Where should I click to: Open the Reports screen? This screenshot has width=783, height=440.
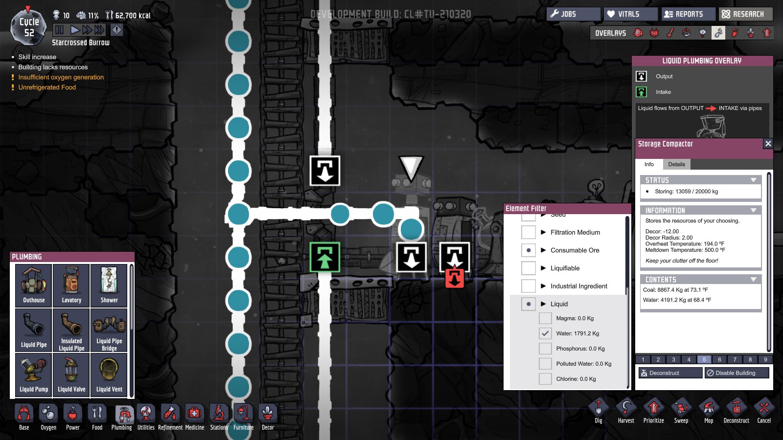click(689, 14)
